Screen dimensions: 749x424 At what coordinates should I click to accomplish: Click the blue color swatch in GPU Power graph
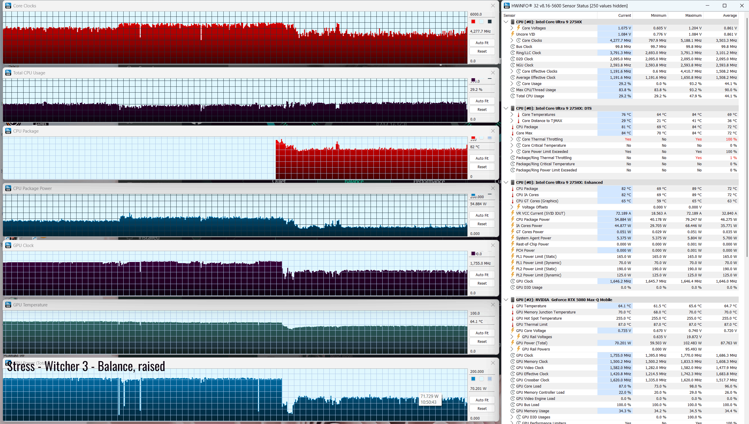(473, 379)
